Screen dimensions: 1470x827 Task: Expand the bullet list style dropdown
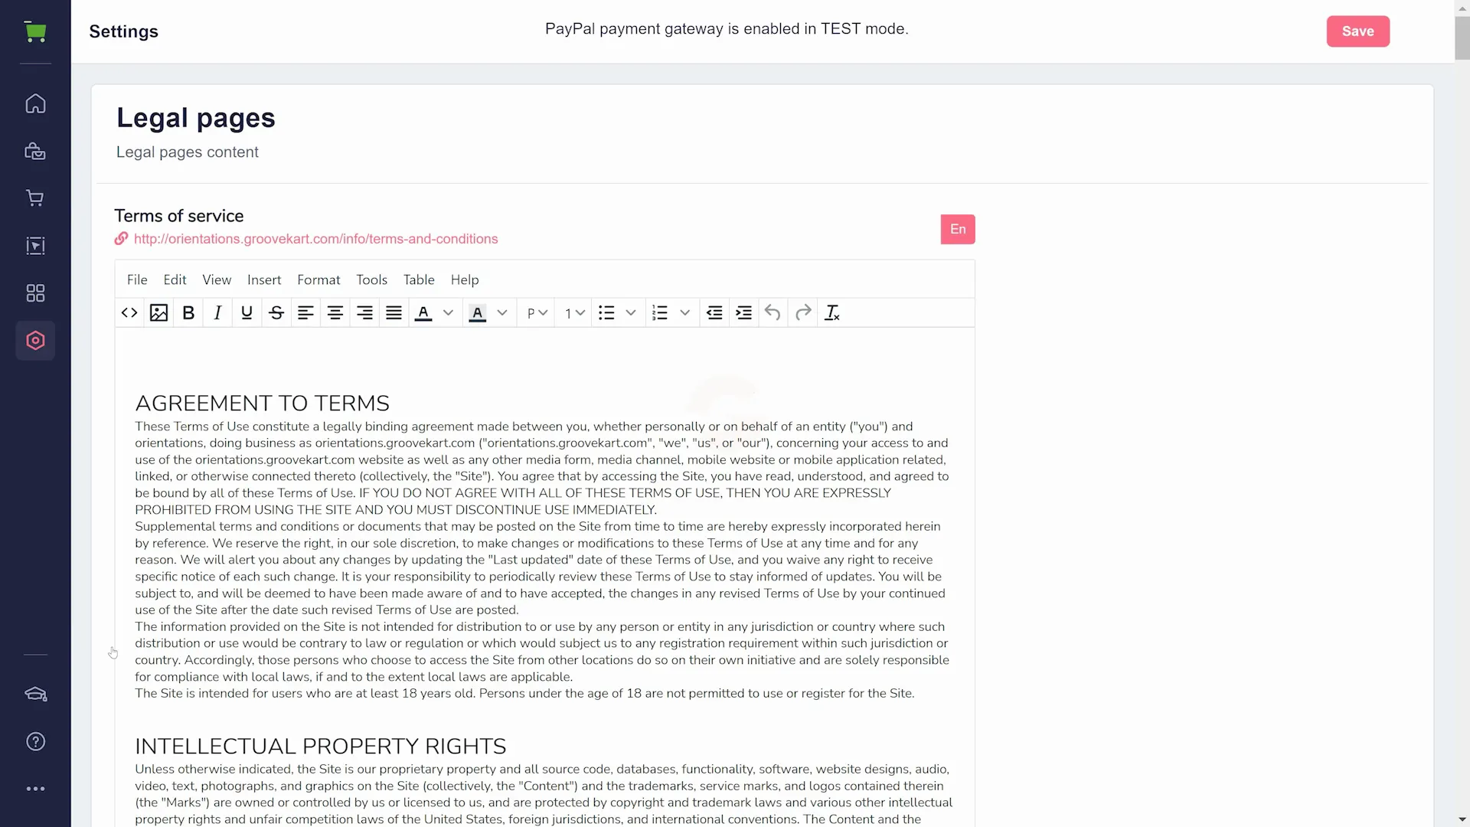[631, 312]
